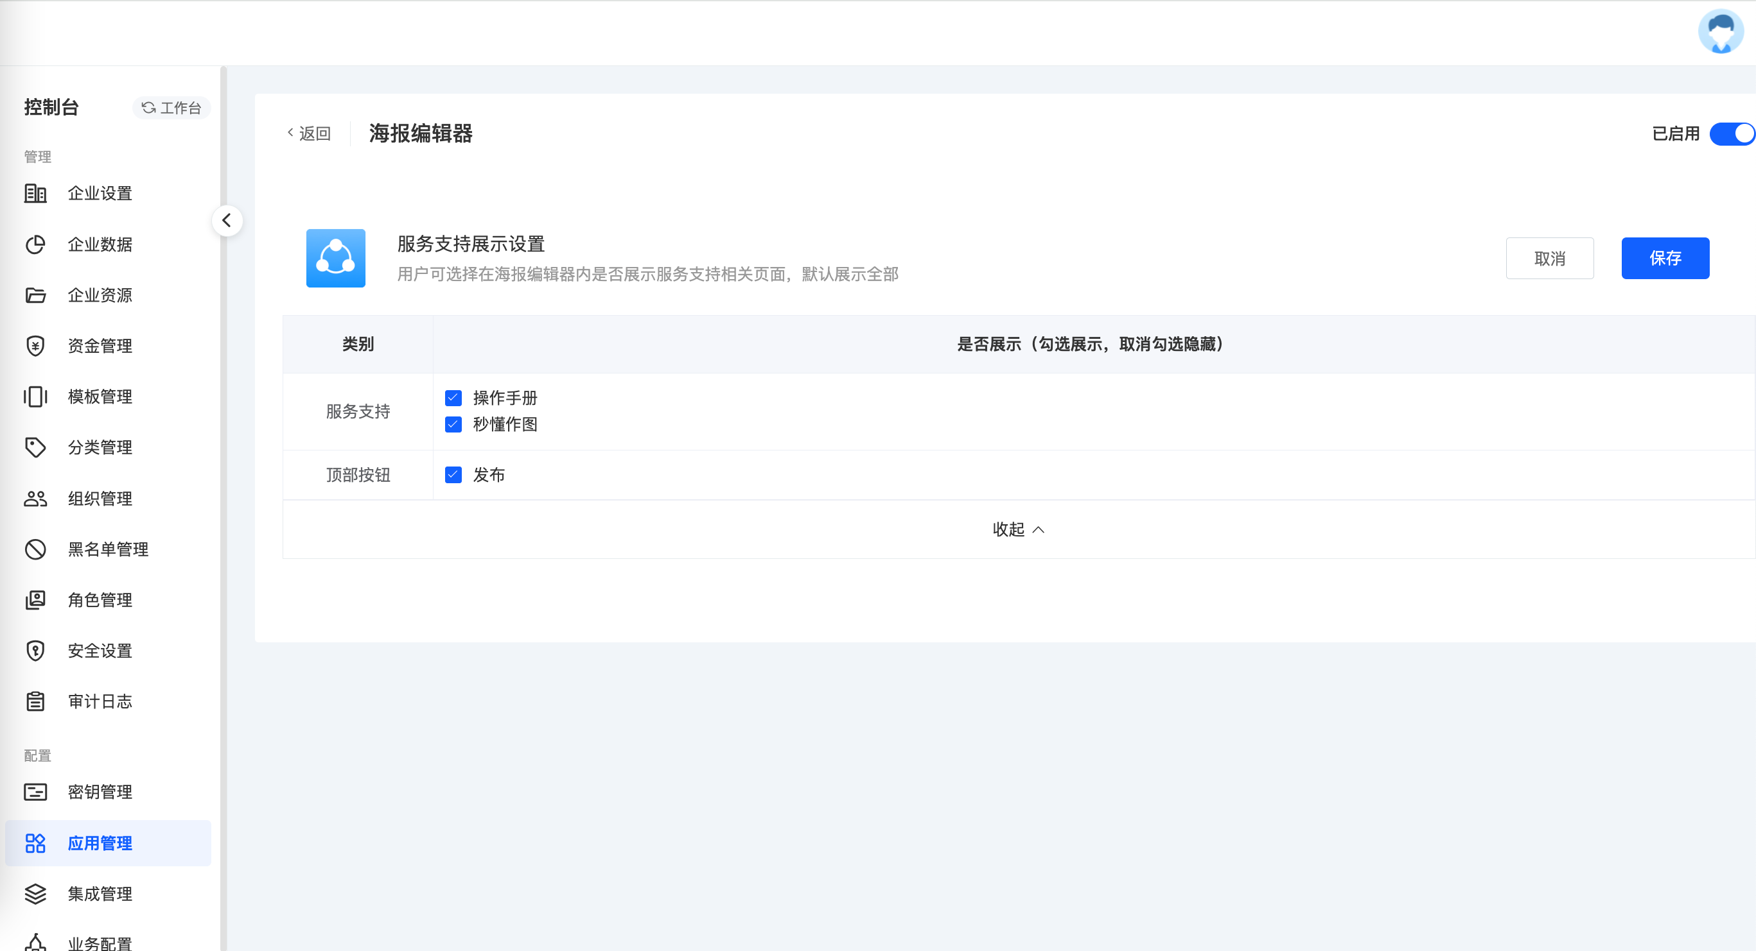Image resolution: width=1756 pixels, height=951 pixels.
Task: Uncheck the 操作手册 checkbox
Action: [453, 398]
